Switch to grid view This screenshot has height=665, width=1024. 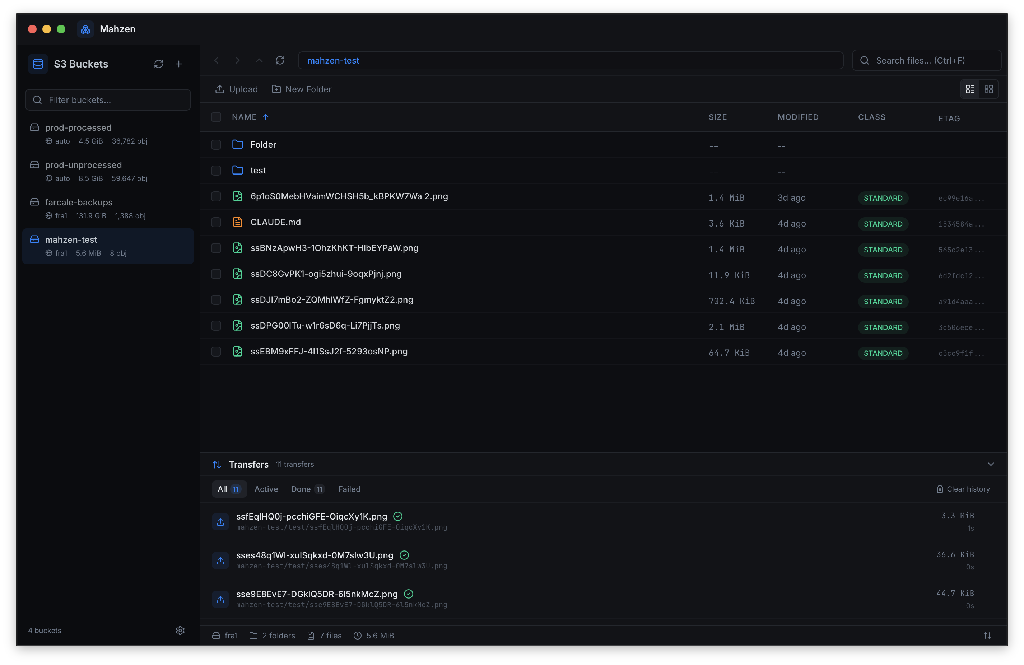coord(988,89)
